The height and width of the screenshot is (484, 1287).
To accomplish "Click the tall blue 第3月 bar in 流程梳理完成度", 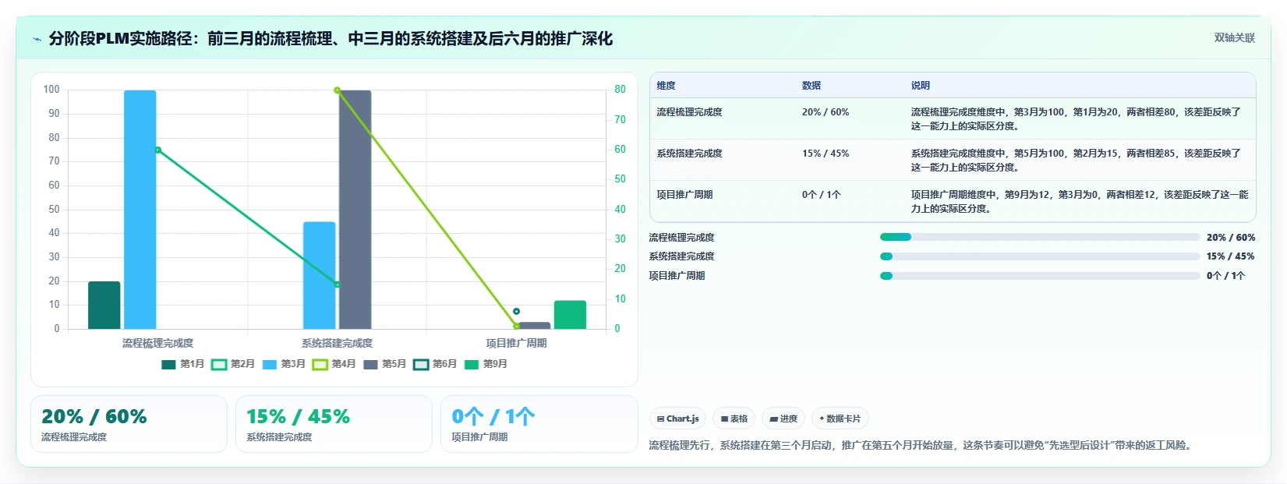I will (140, 210).
